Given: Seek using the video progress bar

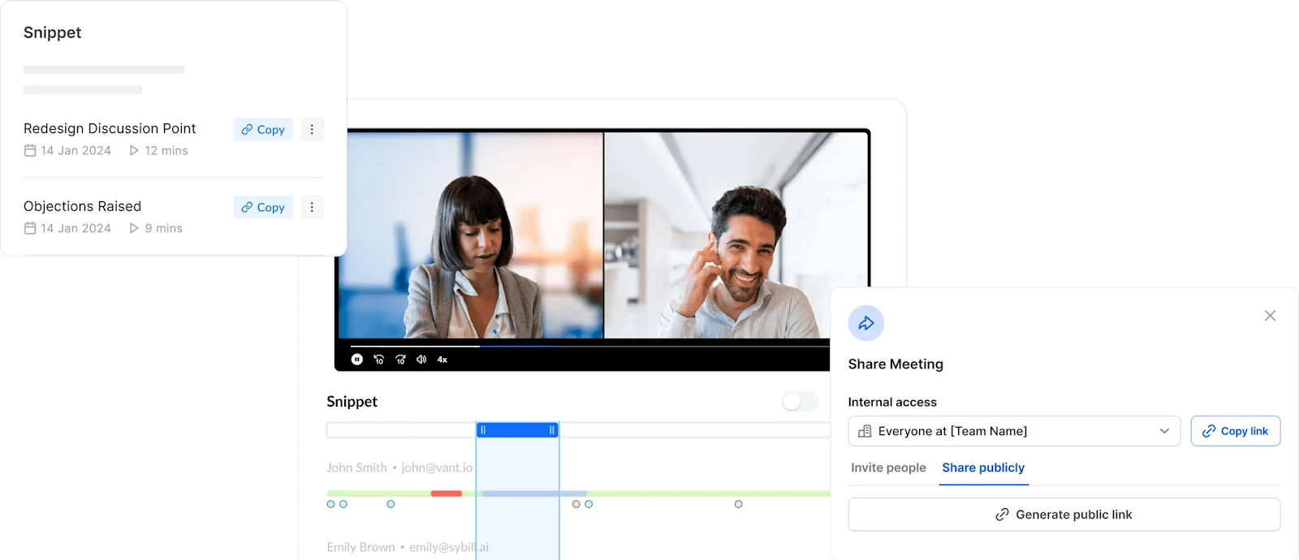Looking at the screenshot, I should coord(590,347).
